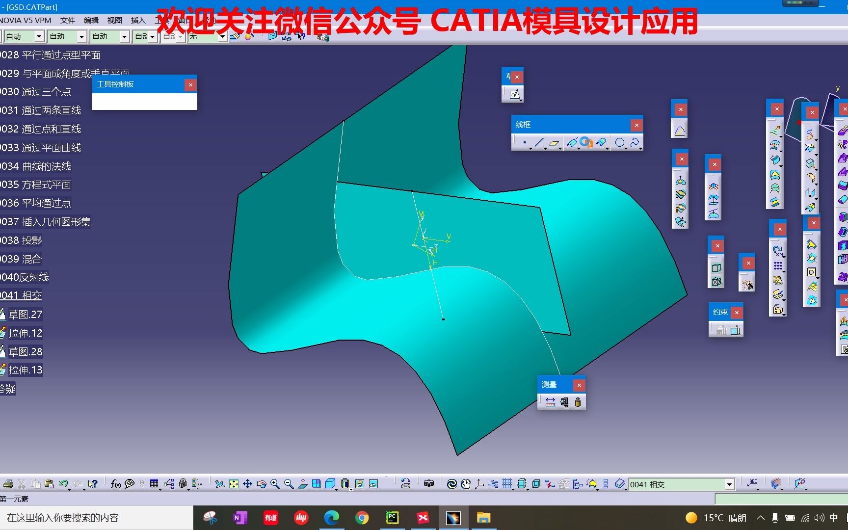Click the What's This help cursor icon

(x=92, y=484)
